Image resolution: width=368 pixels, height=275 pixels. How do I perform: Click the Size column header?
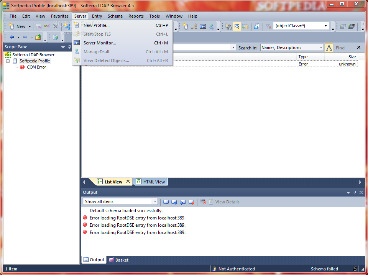click(x=342, y=57)
